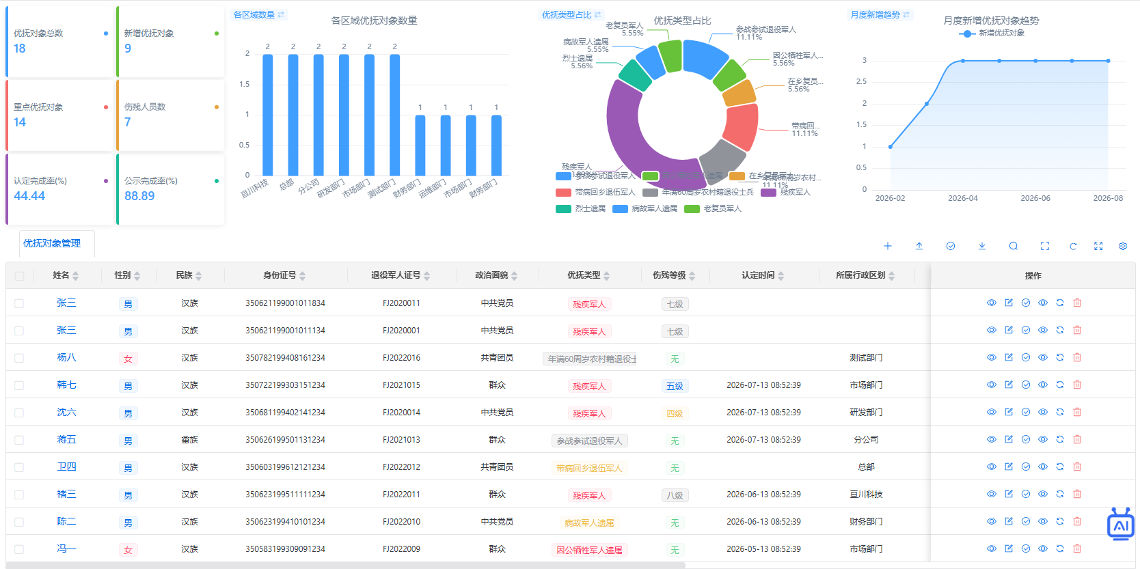Click the circled-check icon in 冯一 row
The image size is (1140, 569).
pyautogui.click(x=1026, y=549)
